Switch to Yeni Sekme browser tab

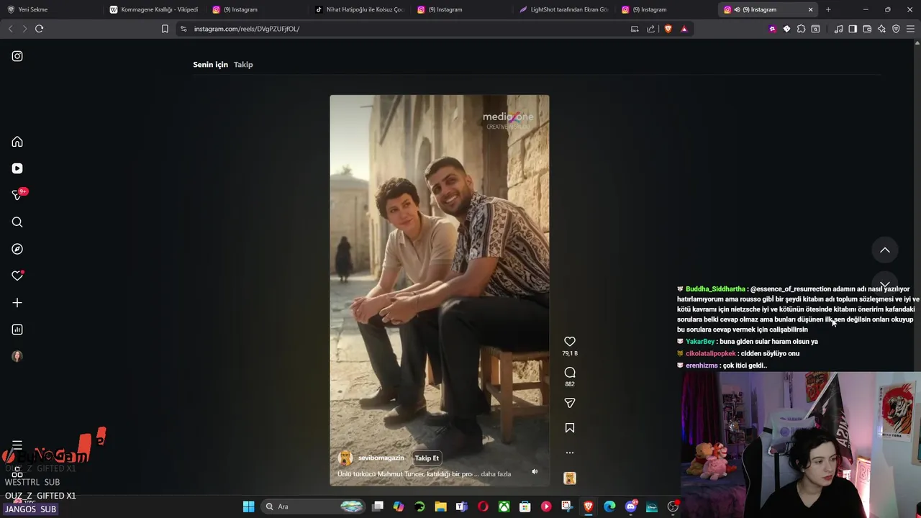click(x=50, y=9)
